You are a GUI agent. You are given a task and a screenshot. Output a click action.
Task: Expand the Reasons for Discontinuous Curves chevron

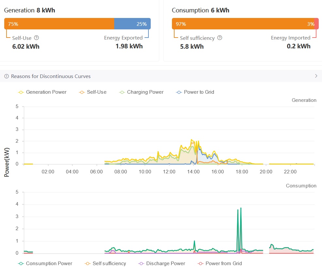tap(316, 76)
